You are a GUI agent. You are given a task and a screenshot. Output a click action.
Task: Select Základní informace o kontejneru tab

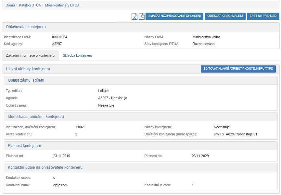tap(30, 55)
